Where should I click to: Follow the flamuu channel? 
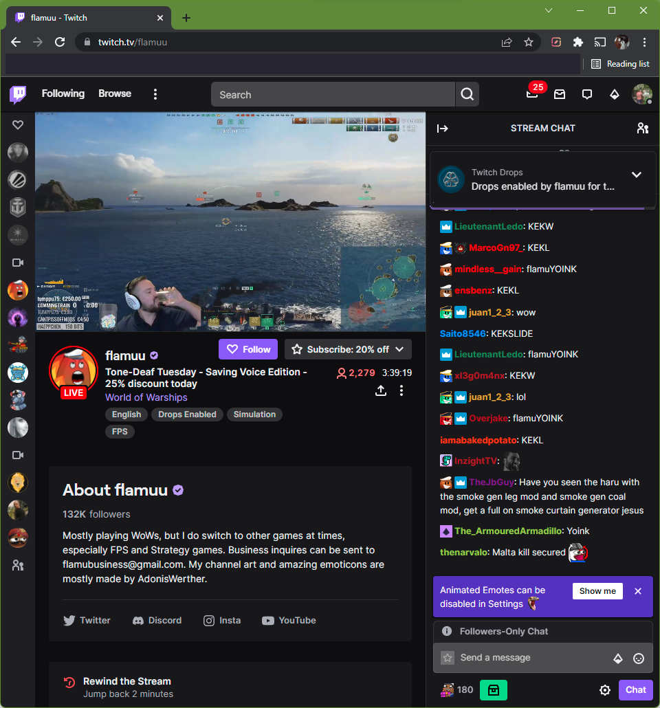[x=248, y=349]
